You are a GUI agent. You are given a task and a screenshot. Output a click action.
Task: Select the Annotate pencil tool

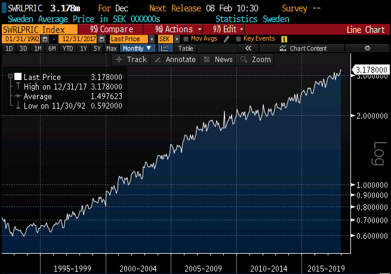pos(174,60)
